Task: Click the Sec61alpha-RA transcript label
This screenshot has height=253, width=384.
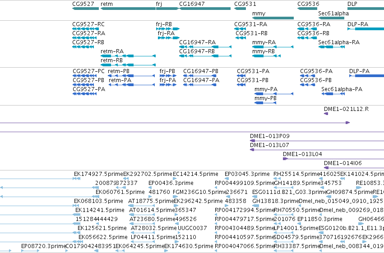Action: coord(339,42)
